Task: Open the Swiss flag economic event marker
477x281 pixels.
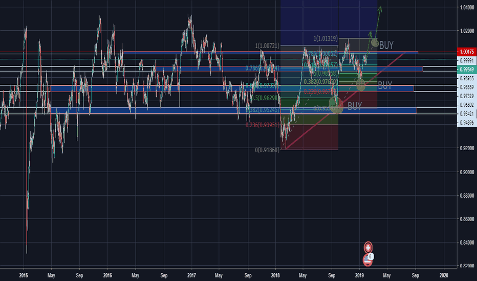Action: (368, 247)
